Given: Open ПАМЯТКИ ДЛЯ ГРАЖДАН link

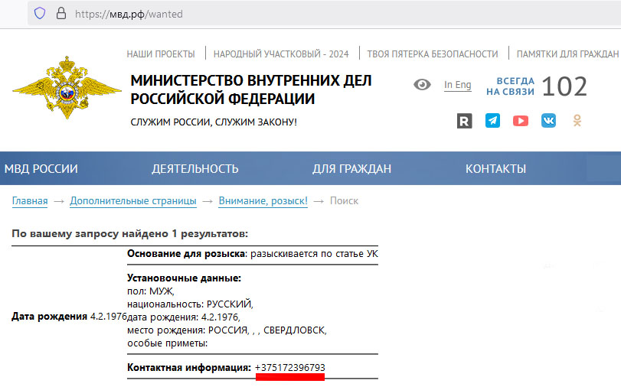Looking at the screenshot, I should [x=567, y=54].
